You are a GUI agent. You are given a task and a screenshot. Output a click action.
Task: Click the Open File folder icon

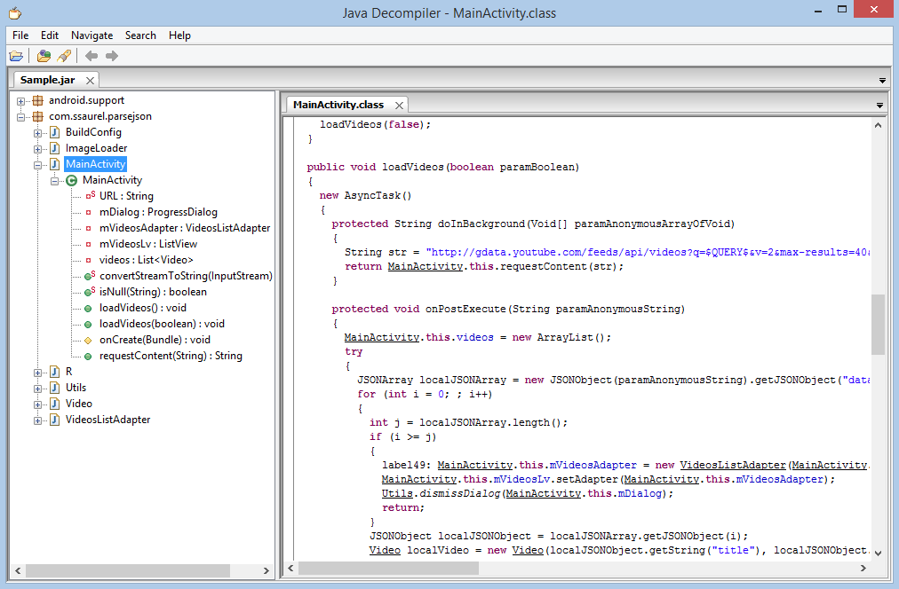pyautogui.click(x=16, y=56)
